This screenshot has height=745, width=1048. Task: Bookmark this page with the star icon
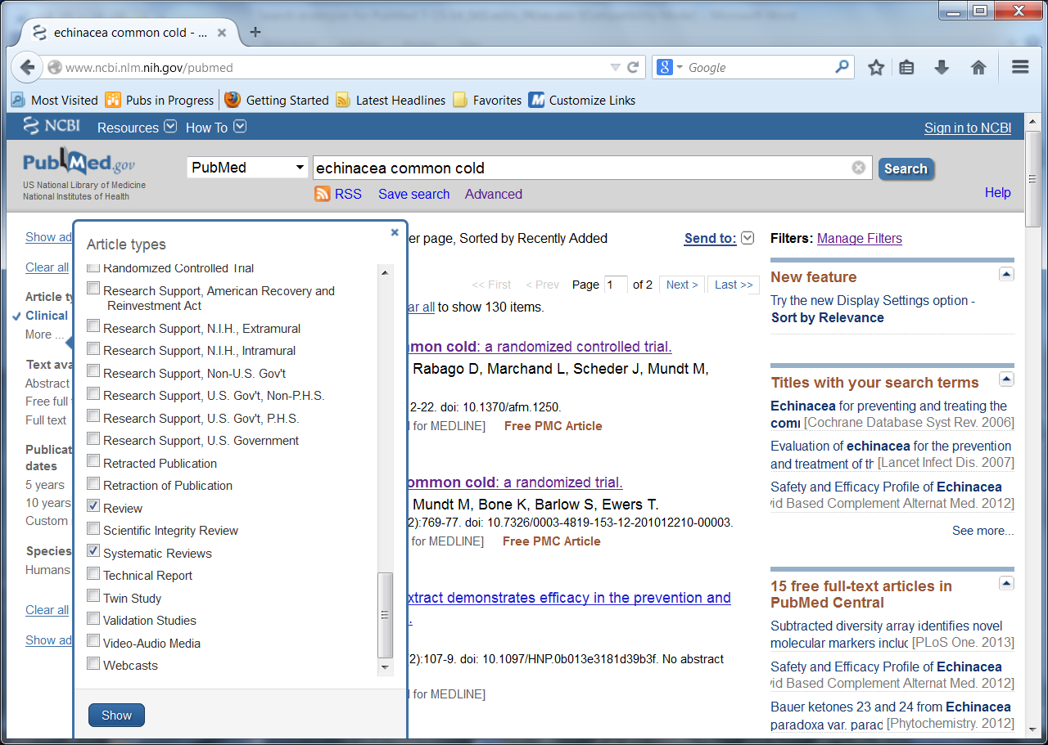(876, 67)
